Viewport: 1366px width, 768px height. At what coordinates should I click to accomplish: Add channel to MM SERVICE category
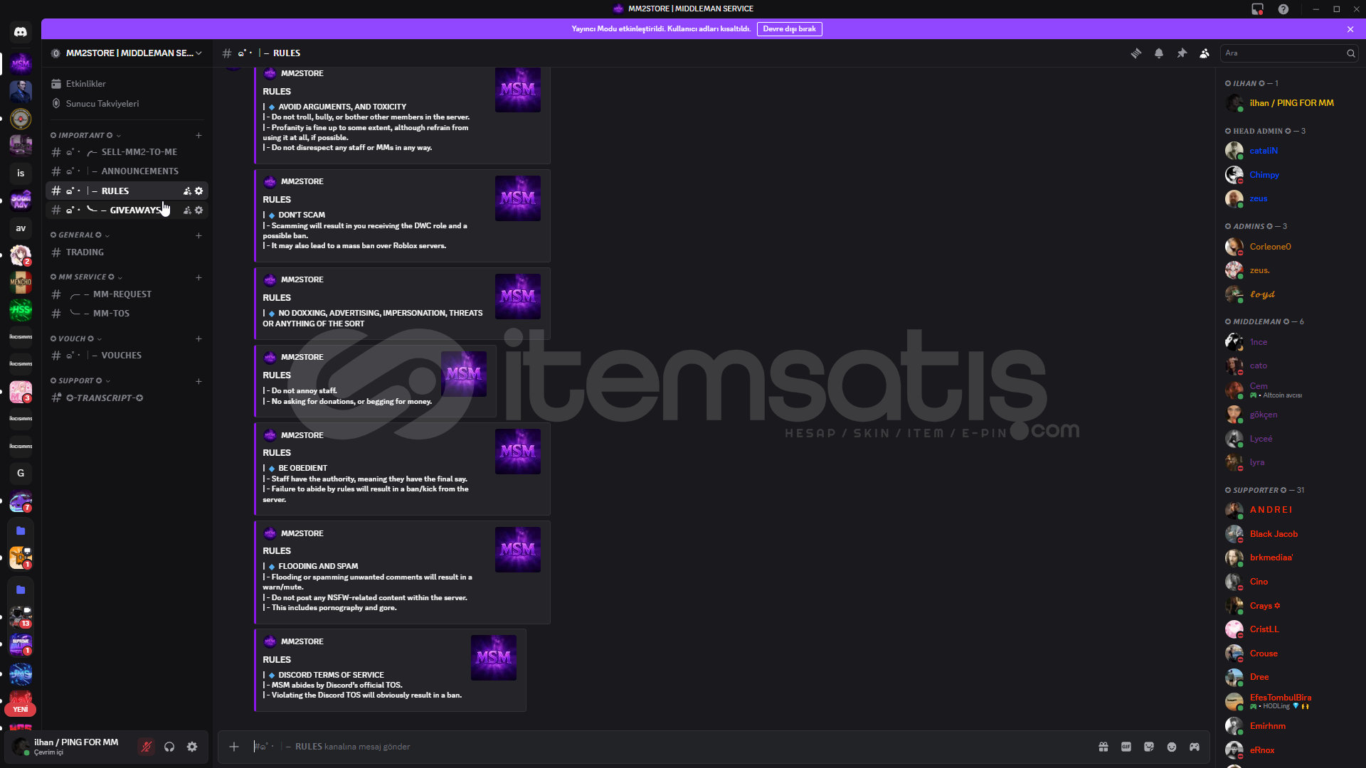tap(199, 277)
